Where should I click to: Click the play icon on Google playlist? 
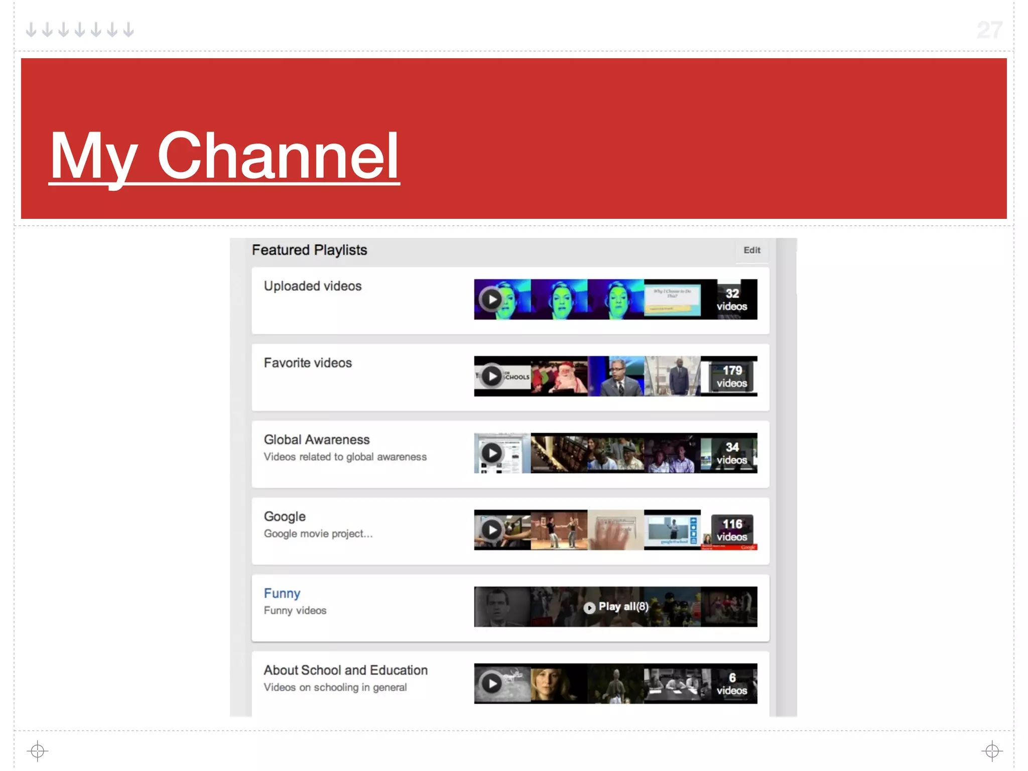point(491,530)
